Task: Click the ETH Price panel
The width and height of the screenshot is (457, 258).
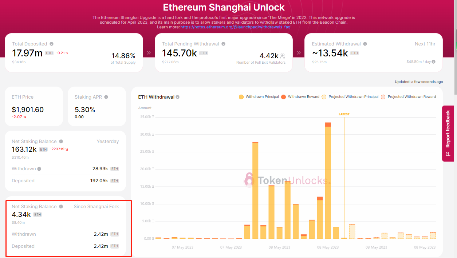Action: pos(34,107)
